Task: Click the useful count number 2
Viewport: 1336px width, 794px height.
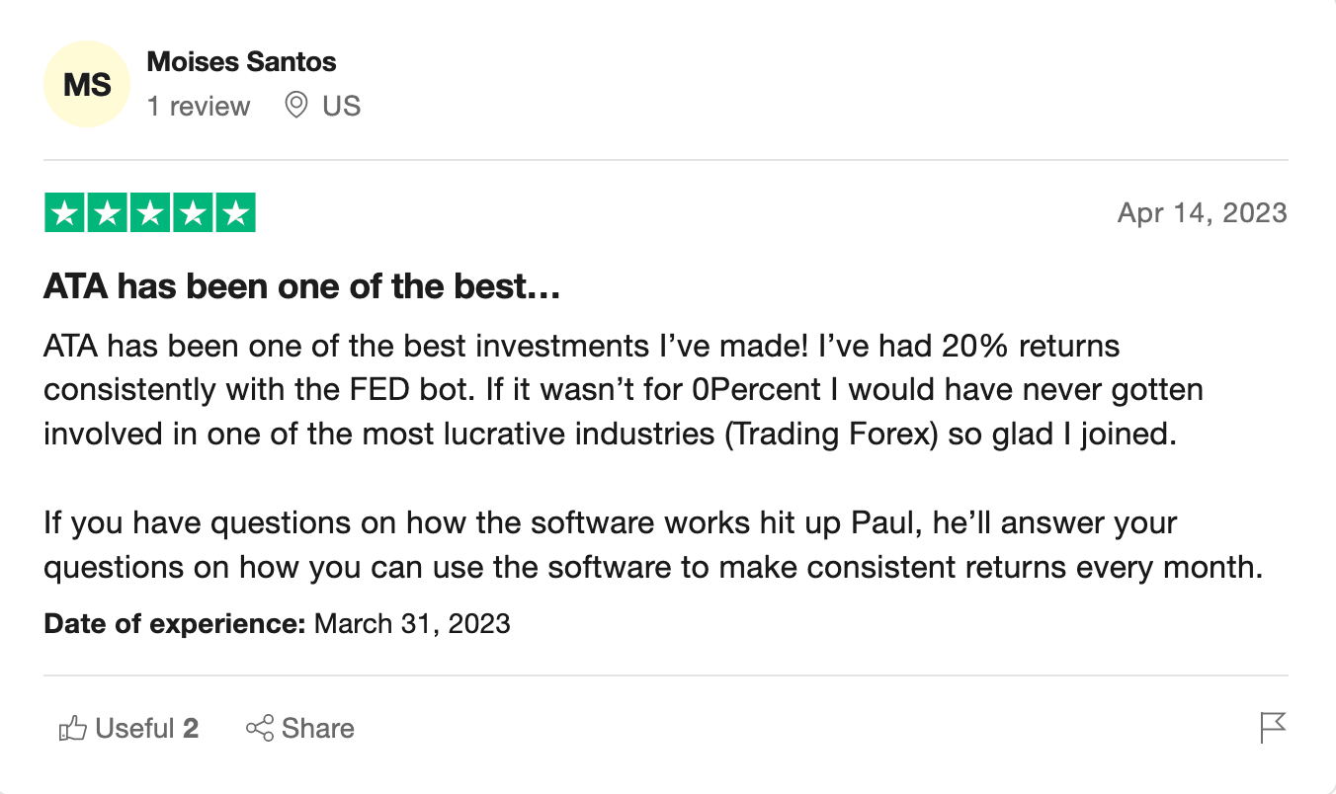Action: [191, 729]
